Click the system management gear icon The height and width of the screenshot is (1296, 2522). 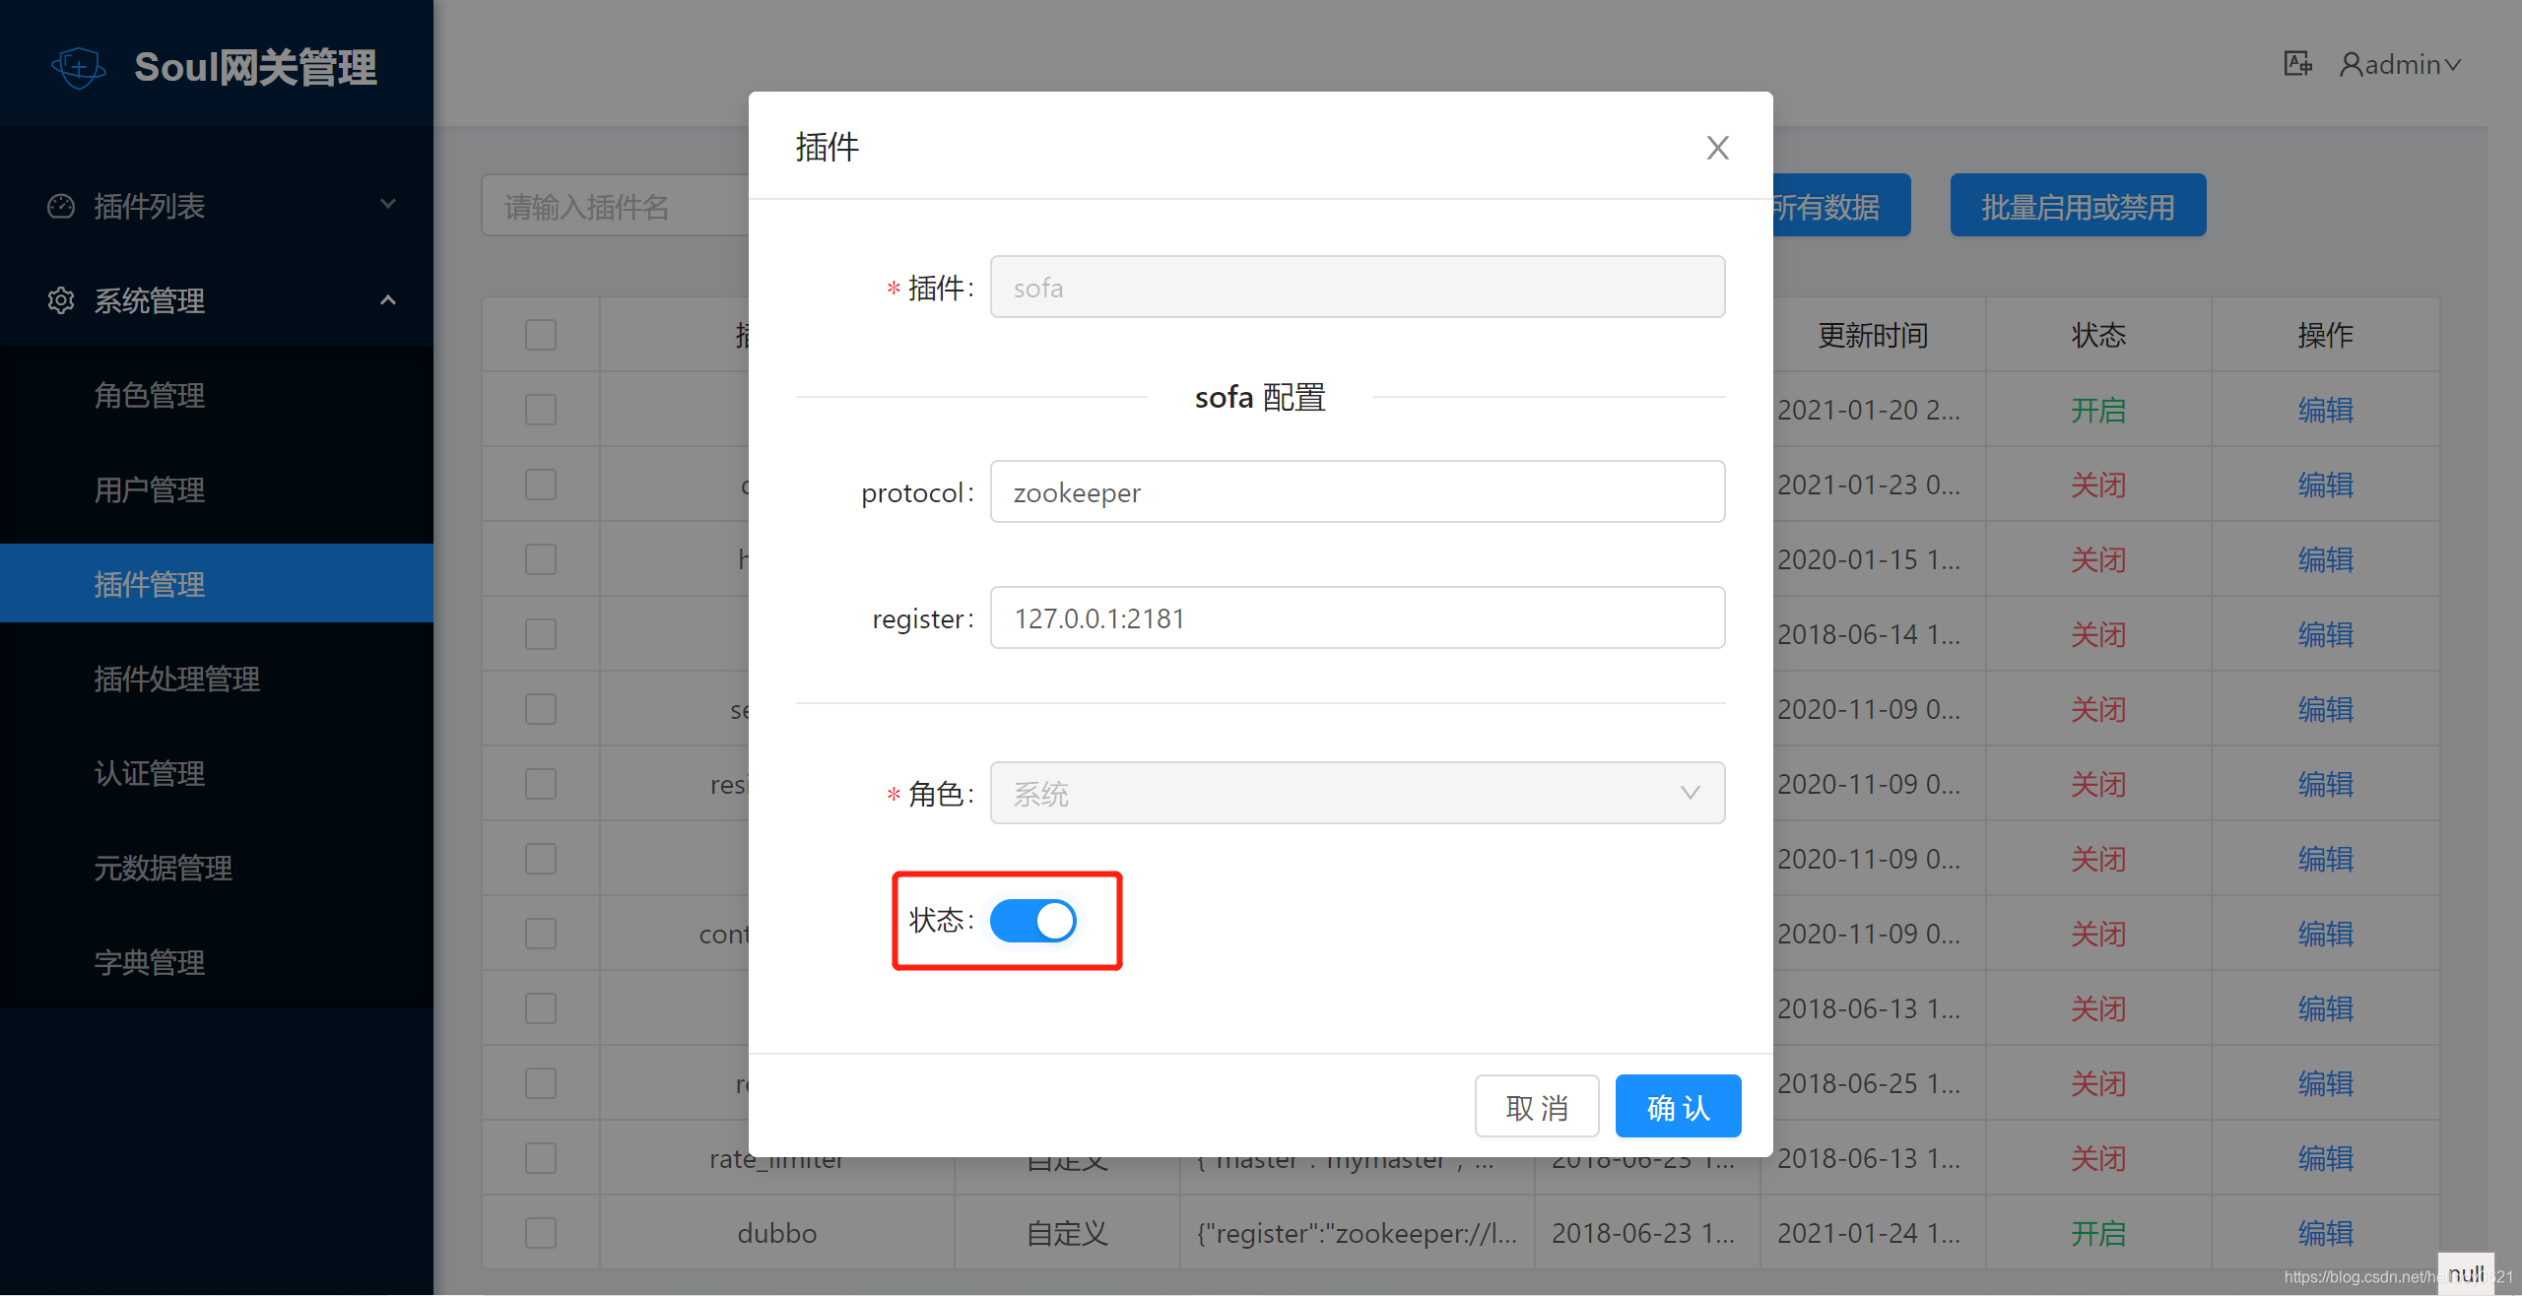pyautogui.click(x=61, y=300)
